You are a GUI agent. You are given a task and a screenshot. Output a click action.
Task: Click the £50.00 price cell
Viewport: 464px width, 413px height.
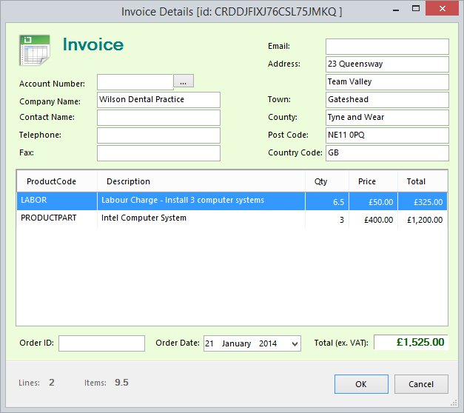(x=374, y=201)
